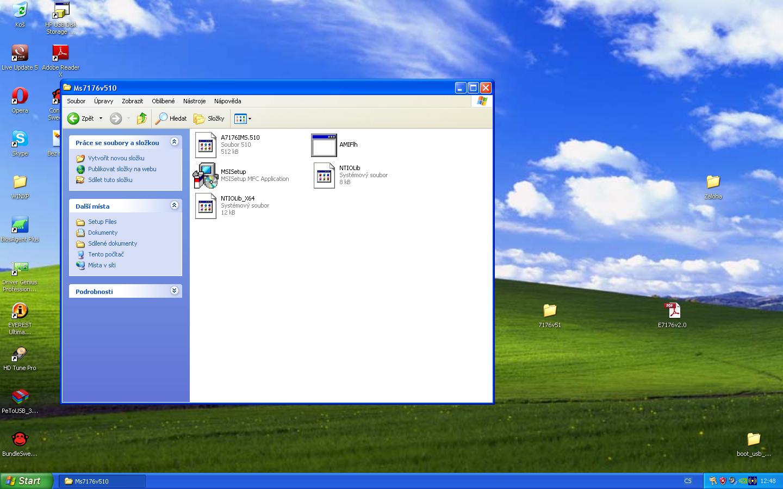Open the Zpět history dropdown arrow

pyautogui.click(x=101, y=118)
